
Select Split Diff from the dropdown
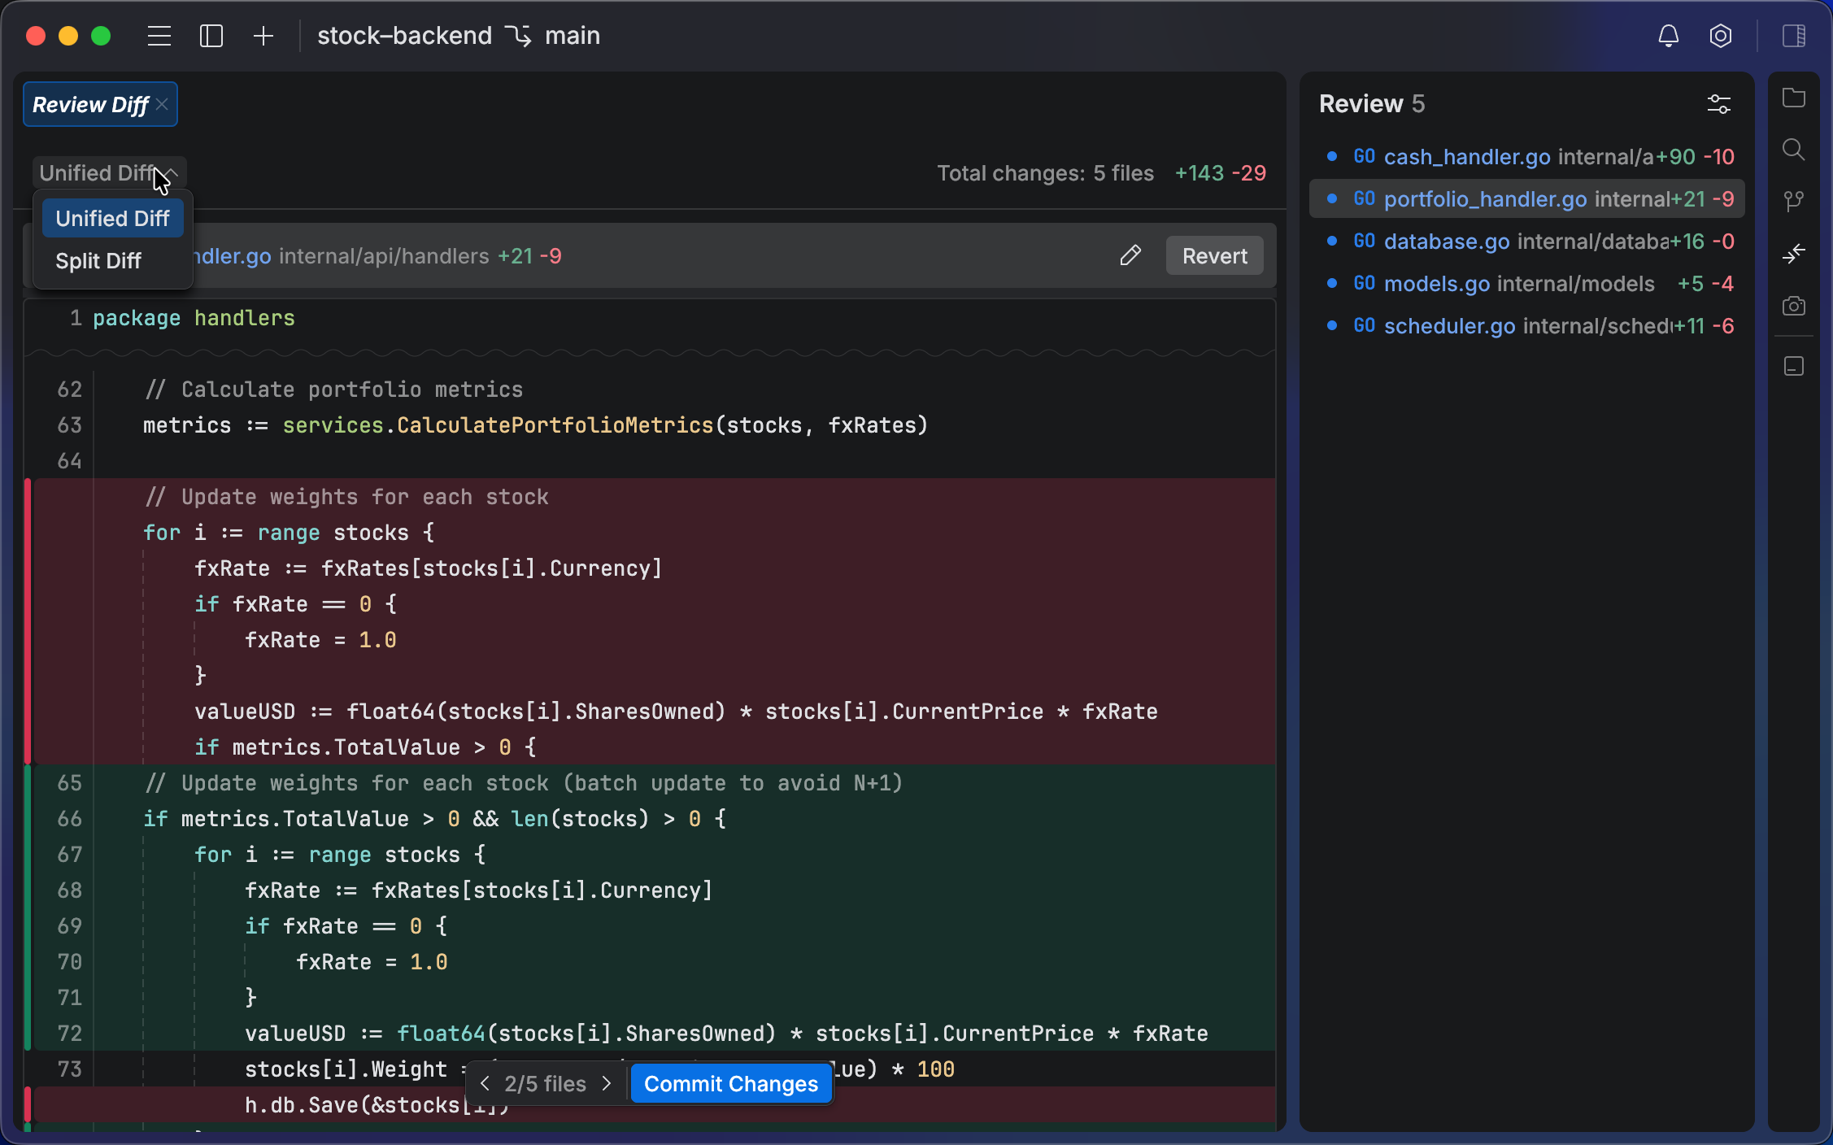(x=98, y=261)
